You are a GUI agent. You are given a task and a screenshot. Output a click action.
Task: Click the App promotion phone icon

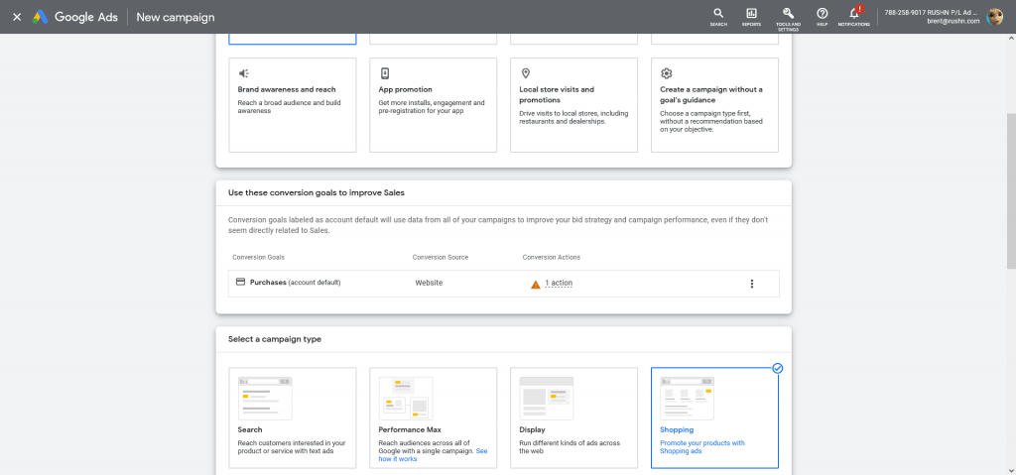(384, 73)
